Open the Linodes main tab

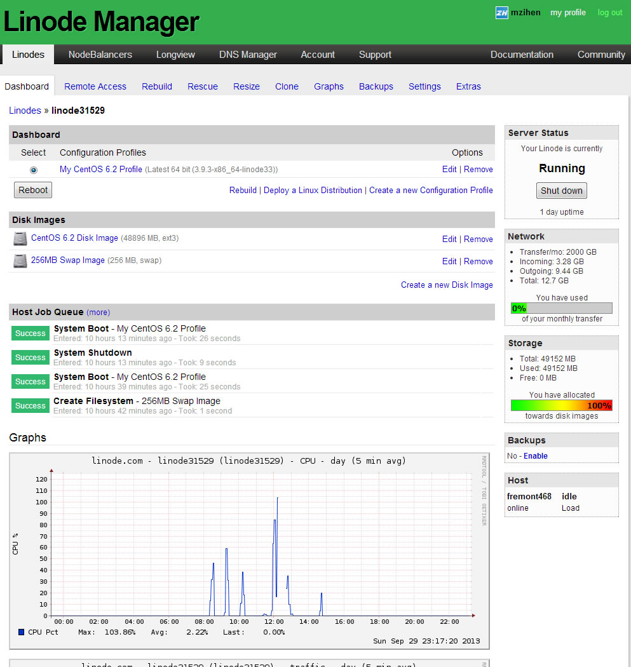coord(28,55)
